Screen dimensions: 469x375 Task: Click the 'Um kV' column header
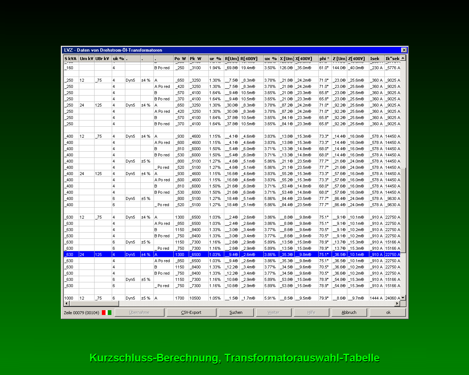tap(86, 59)
